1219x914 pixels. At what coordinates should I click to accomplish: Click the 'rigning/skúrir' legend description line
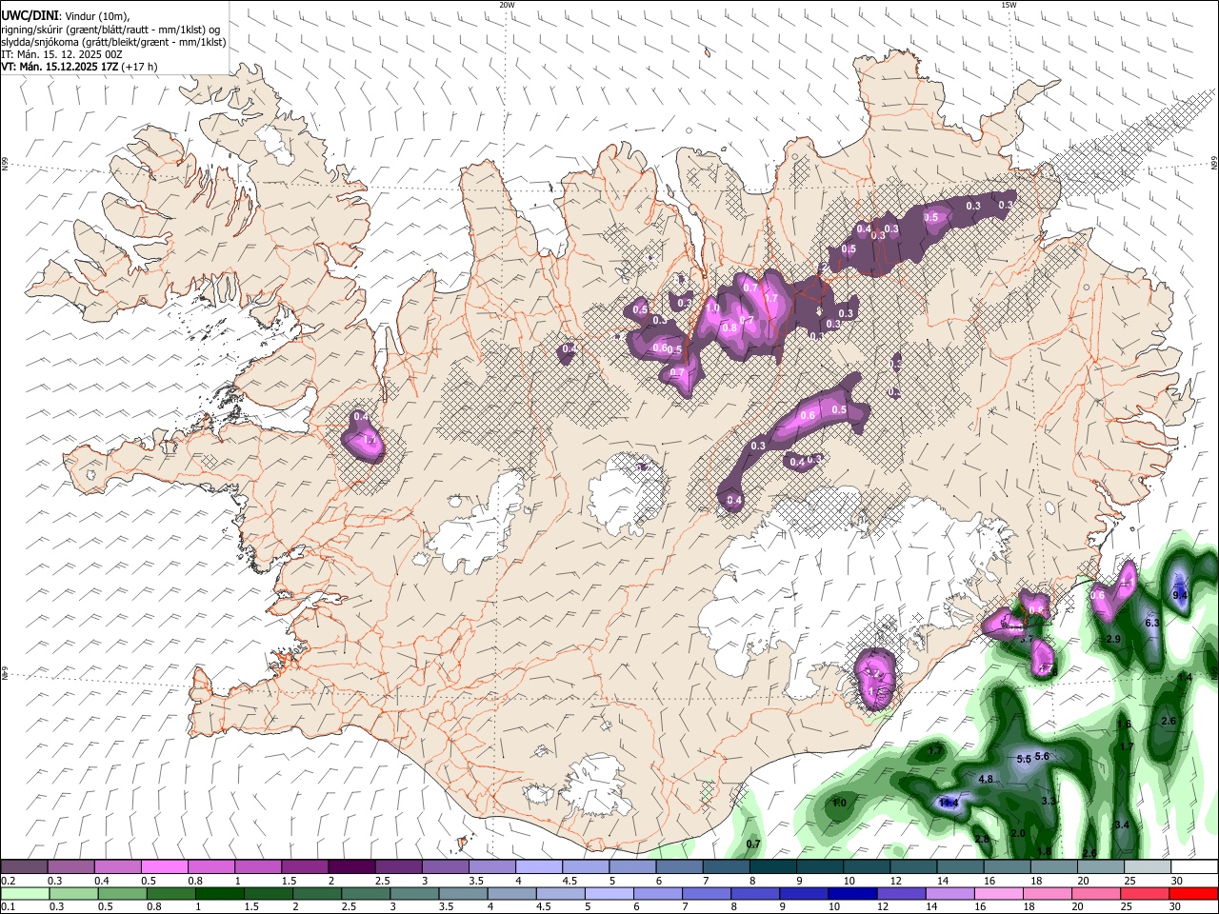tap(110, 30)
